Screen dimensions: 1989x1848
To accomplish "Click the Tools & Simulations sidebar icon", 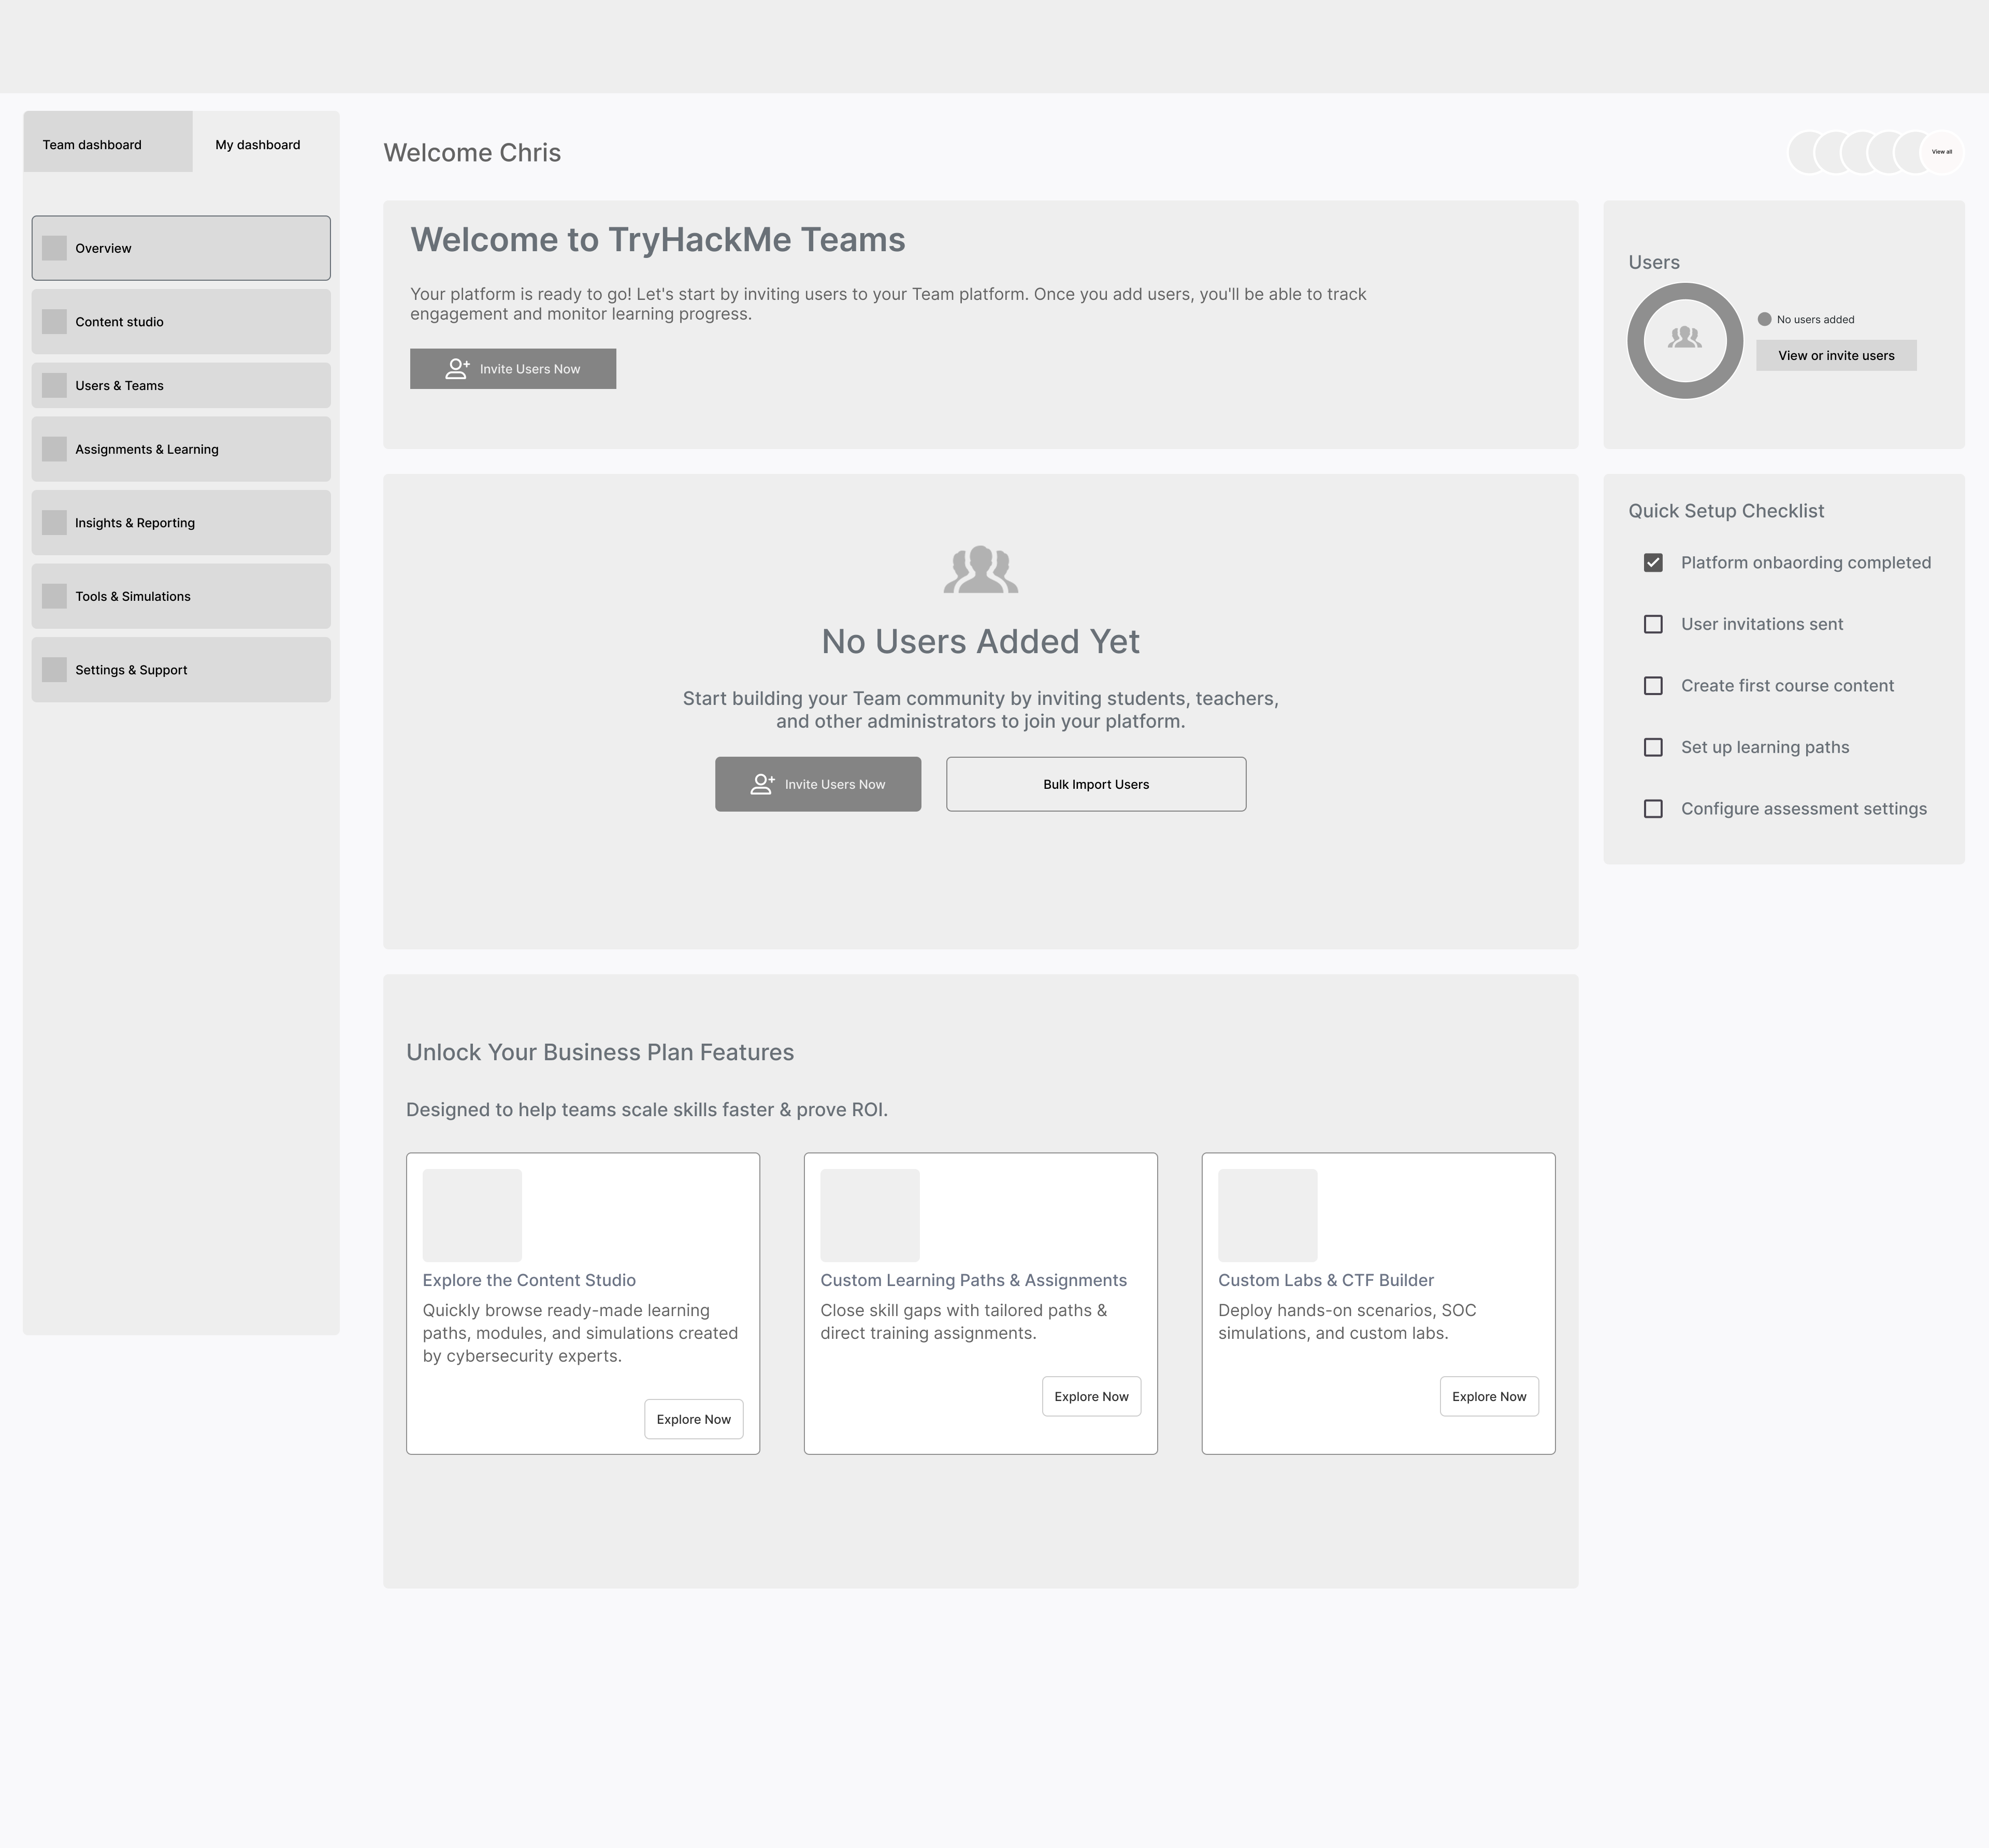I will coord(54,596).
